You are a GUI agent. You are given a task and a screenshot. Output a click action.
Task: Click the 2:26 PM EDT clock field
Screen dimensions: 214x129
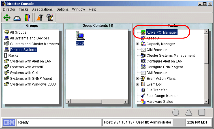pyautogui.click(x=198, y=122)
